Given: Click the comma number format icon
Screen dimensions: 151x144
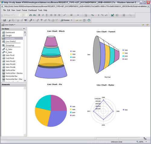Looking at the screenshot, I should 98,15.
